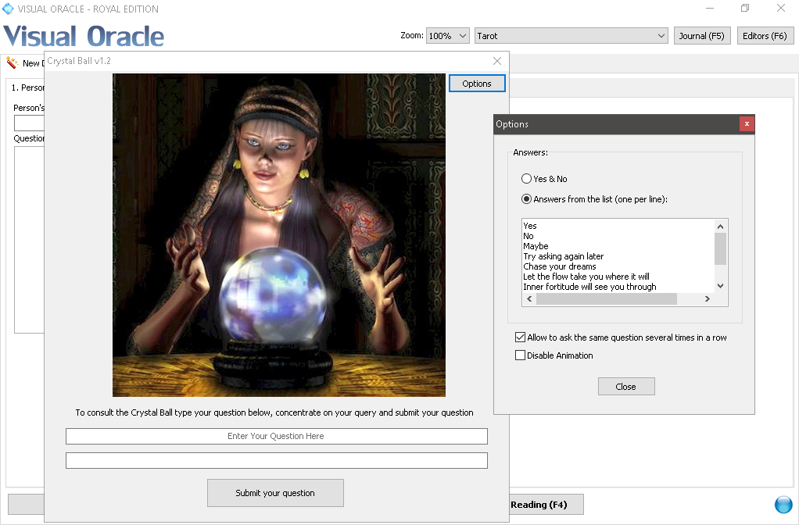Click the Visual Oracle diamond title icon
The image size is (799, 525).
pyautogui.click(x=8, y=9)
